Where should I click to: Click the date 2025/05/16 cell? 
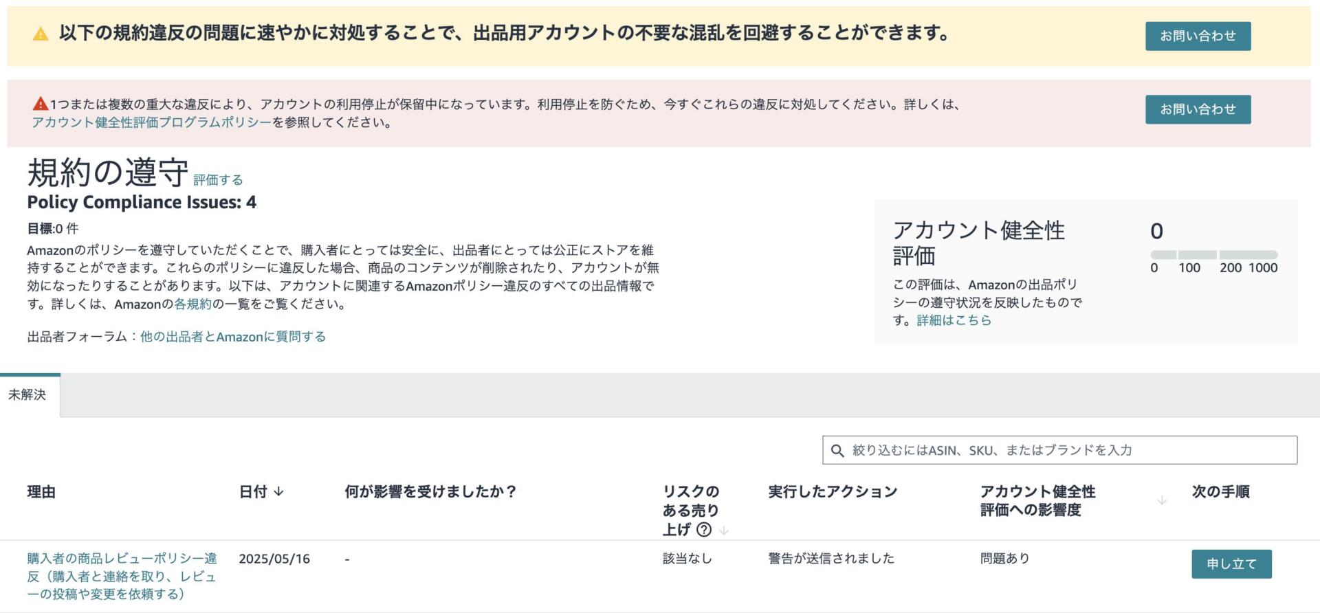pyautogui.click(x=274, y=559)
